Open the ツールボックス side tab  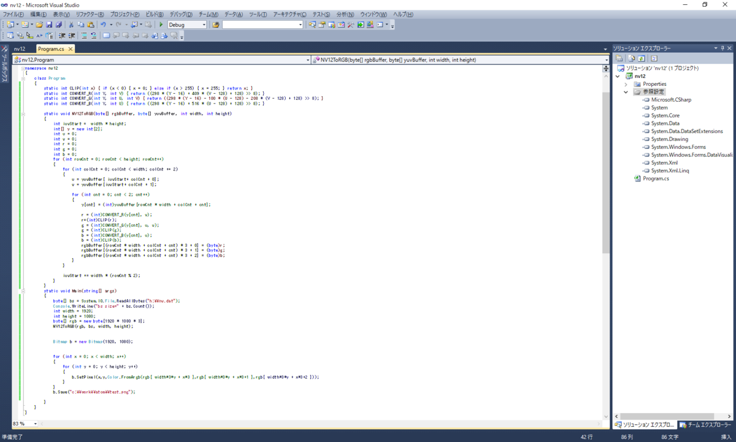[4, 63]
